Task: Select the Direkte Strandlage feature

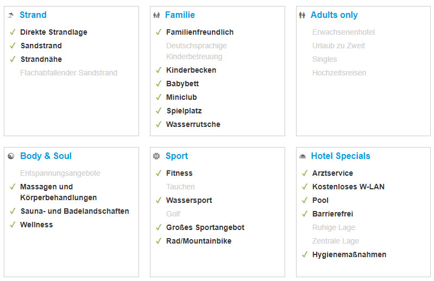Action: click(x=54, y=32)
